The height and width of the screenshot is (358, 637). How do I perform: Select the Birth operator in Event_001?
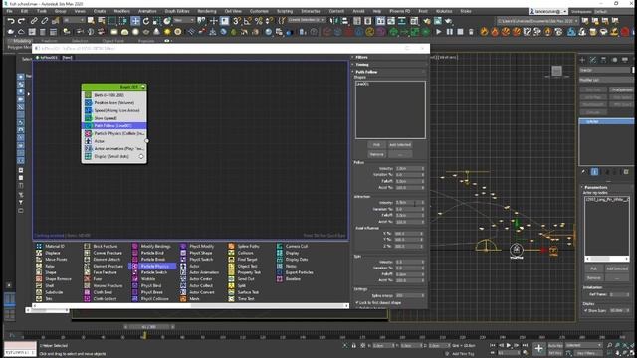click(x=114, y=95)
